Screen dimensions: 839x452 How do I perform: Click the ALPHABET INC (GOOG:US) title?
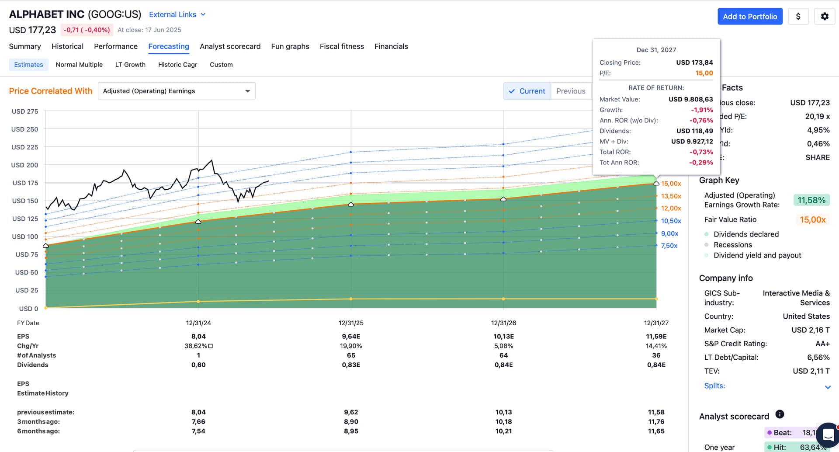pyautogui.click(x=75, y=14)
